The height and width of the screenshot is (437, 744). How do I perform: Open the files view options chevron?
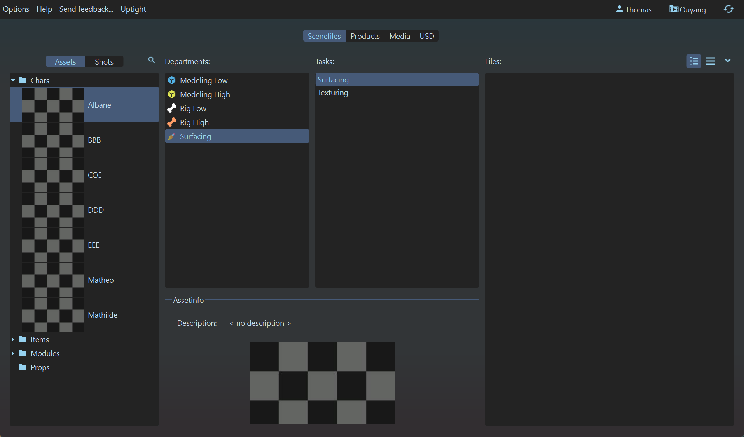click(x=728, y=61)
